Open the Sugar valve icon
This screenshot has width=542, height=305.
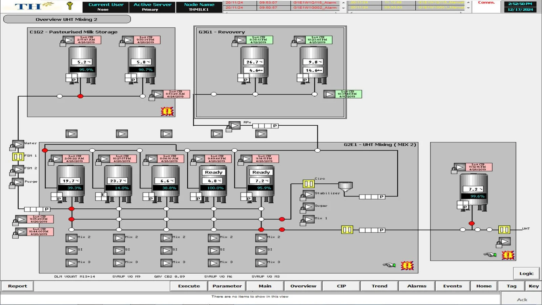[x=309, y=207]
